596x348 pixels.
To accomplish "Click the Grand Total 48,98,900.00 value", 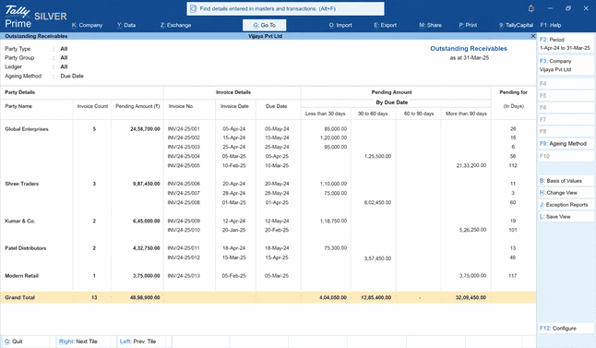I will tap(145, 297).
